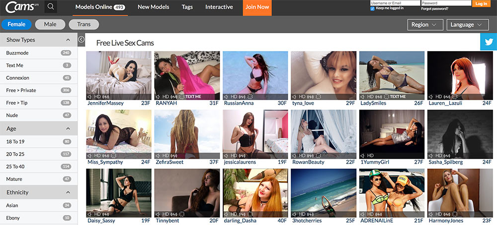Open the Tags tab
The width and height of the screenshot is (497, 225).
[x=187, y=7]
